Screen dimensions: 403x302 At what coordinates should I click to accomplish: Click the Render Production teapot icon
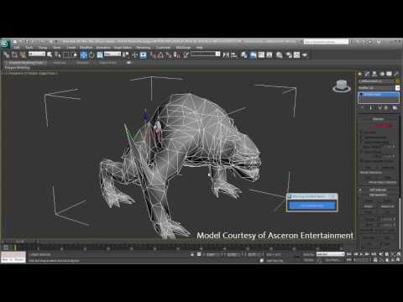point(305,55)
